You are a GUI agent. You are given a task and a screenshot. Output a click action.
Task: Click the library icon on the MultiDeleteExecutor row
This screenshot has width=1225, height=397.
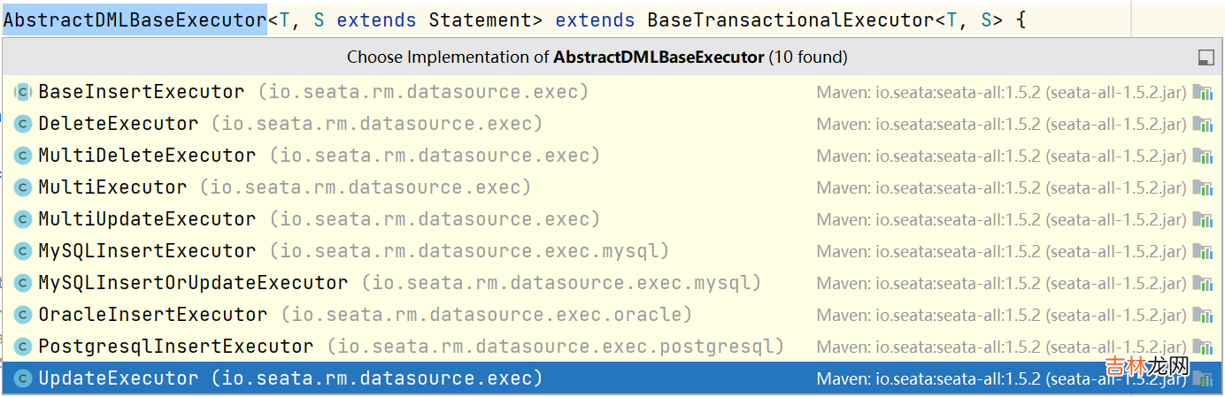(1202, 156)
